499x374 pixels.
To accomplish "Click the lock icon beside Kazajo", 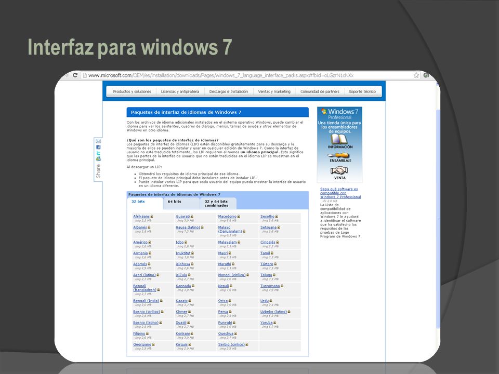I will 190,301.
